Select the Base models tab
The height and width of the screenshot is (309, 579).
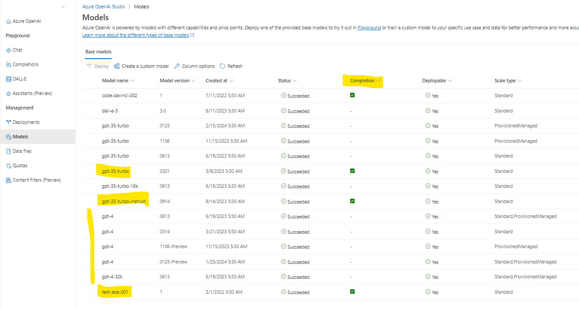click(98, 52)
